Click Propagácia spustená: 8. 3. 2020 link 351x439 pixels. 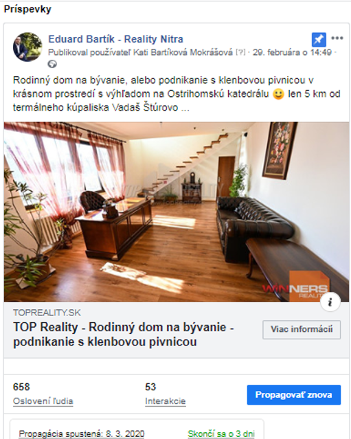click(x=82, y=434)
